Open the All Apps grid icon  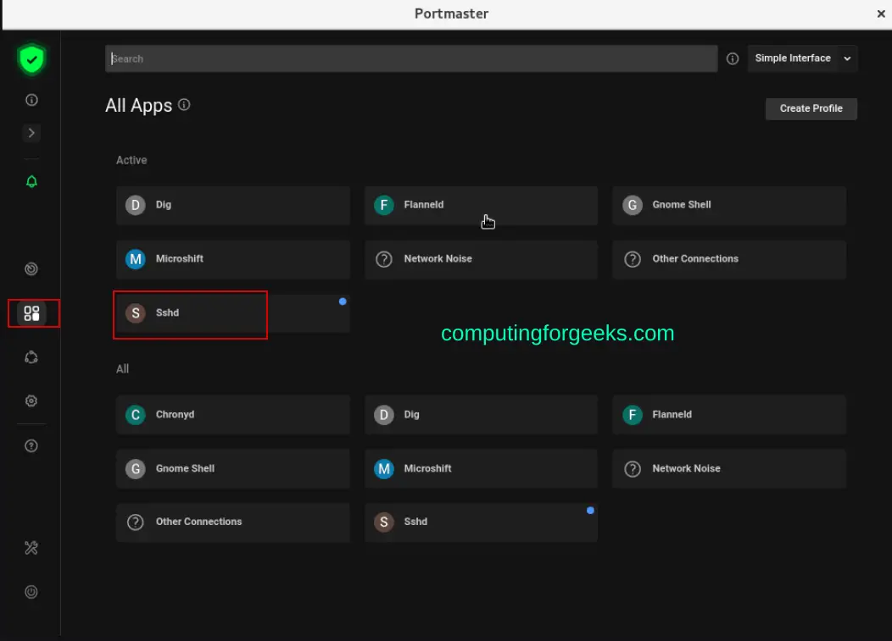tap(31, 312)
